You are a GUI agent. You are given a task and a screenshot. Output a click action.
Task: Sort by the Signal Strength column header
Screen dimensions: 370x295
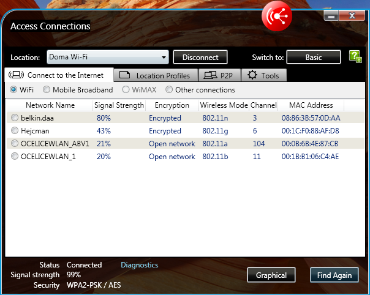coord(119,105)
